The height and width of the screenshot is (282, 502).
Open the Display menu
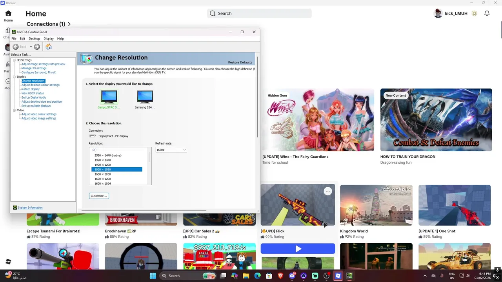49,39
